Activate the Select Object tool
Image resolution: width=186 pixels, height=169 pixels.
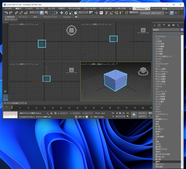tap(42, 13)
